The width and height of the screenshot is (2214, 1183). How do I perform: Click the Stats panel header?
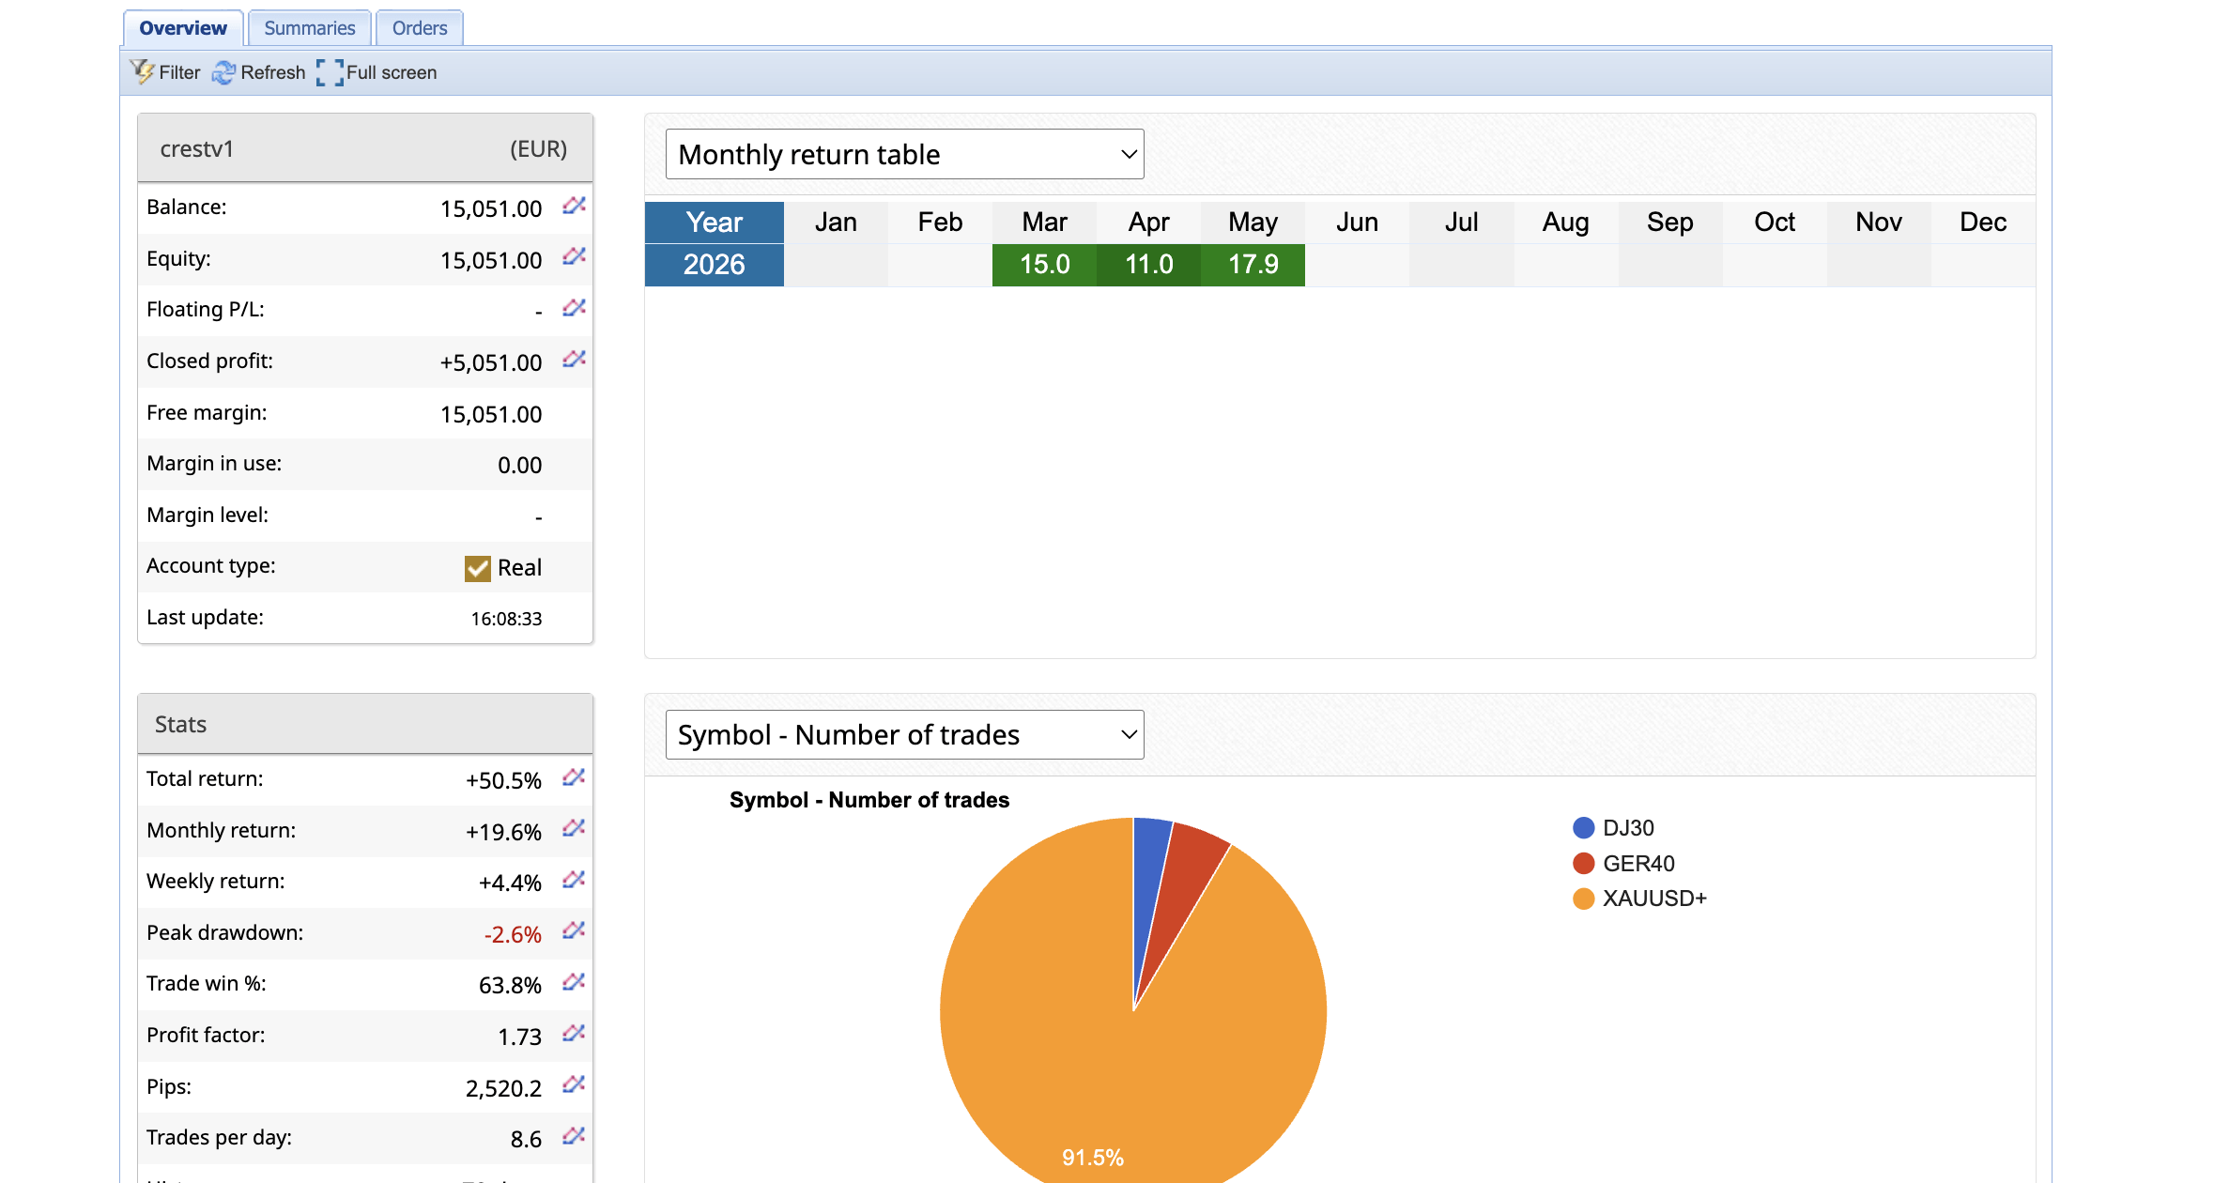click(x=365, y=724)
